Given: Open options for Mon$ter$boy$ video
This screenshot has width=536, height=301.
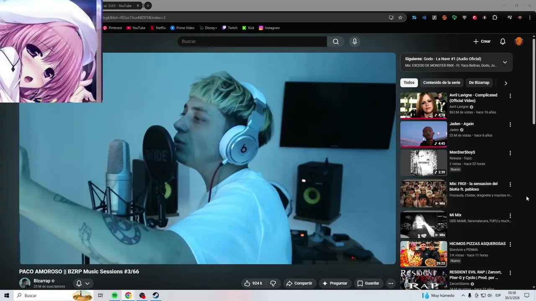Looking at the screenshot, I should pos(510,153).
